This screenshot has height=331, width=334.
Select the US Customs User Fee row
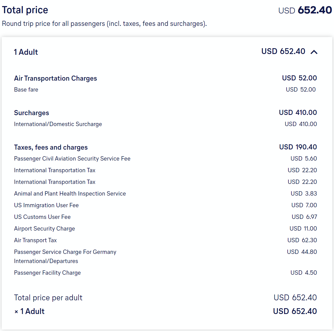point(42,217)
